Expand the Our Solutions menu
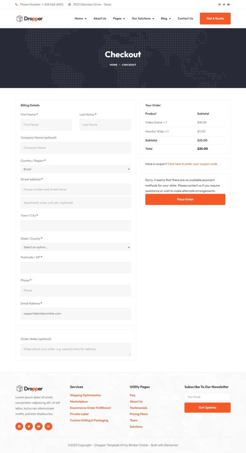Screen dimensions: 246x453 pyautogui.click(x=143, y=18)
